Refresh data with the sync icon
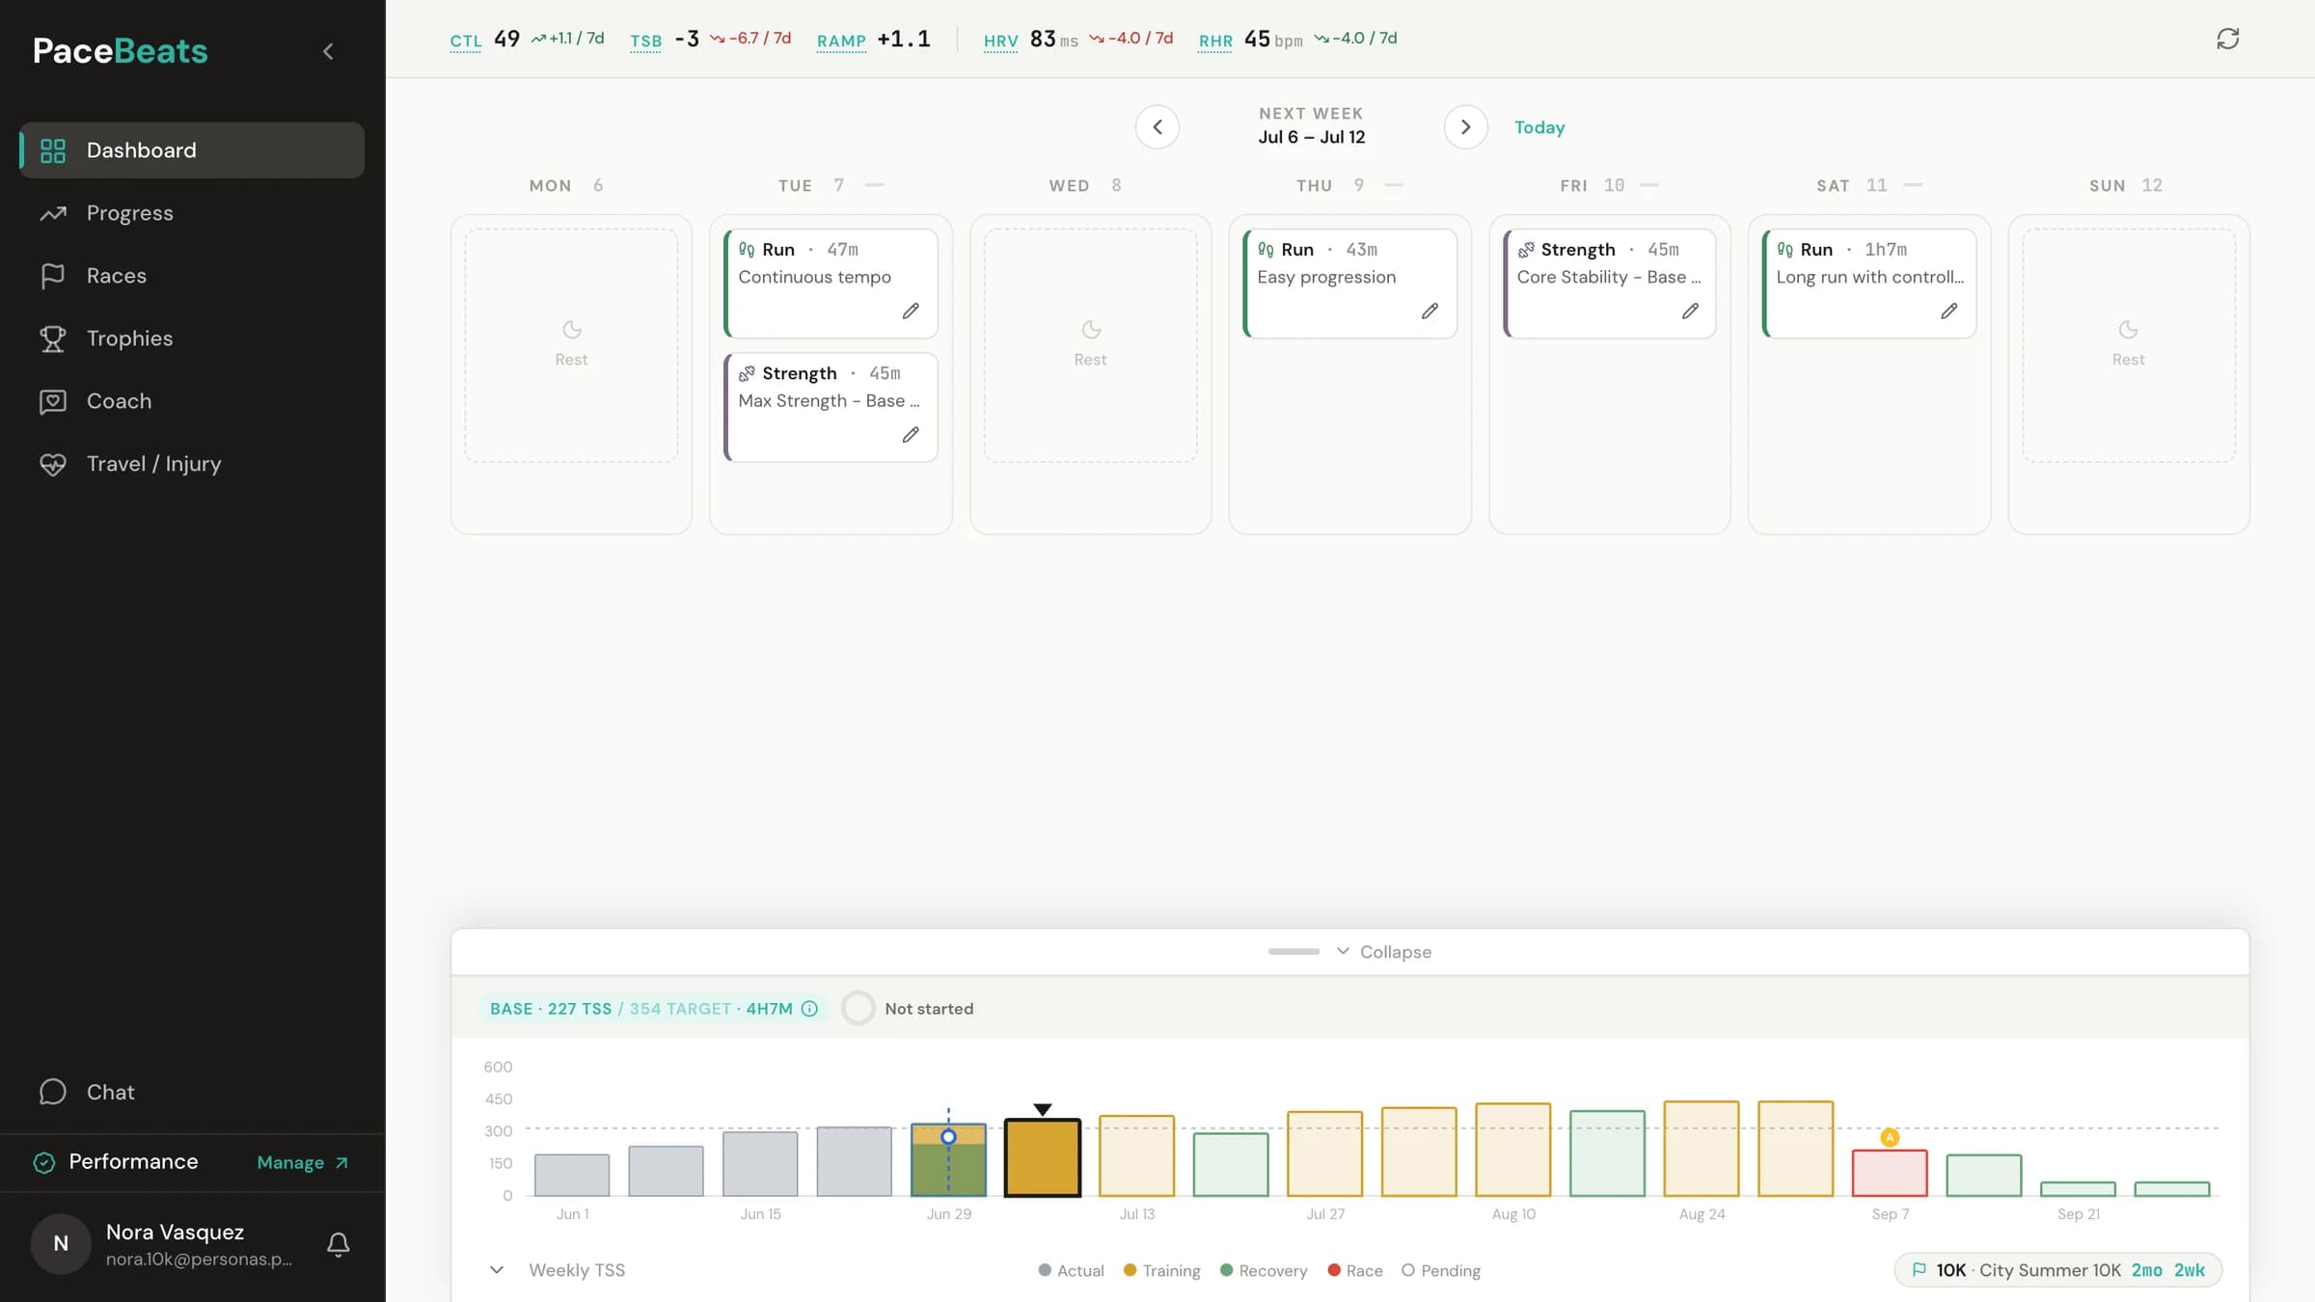The height and width of the screenshot is (1302, 2315). pos(2228,39)
